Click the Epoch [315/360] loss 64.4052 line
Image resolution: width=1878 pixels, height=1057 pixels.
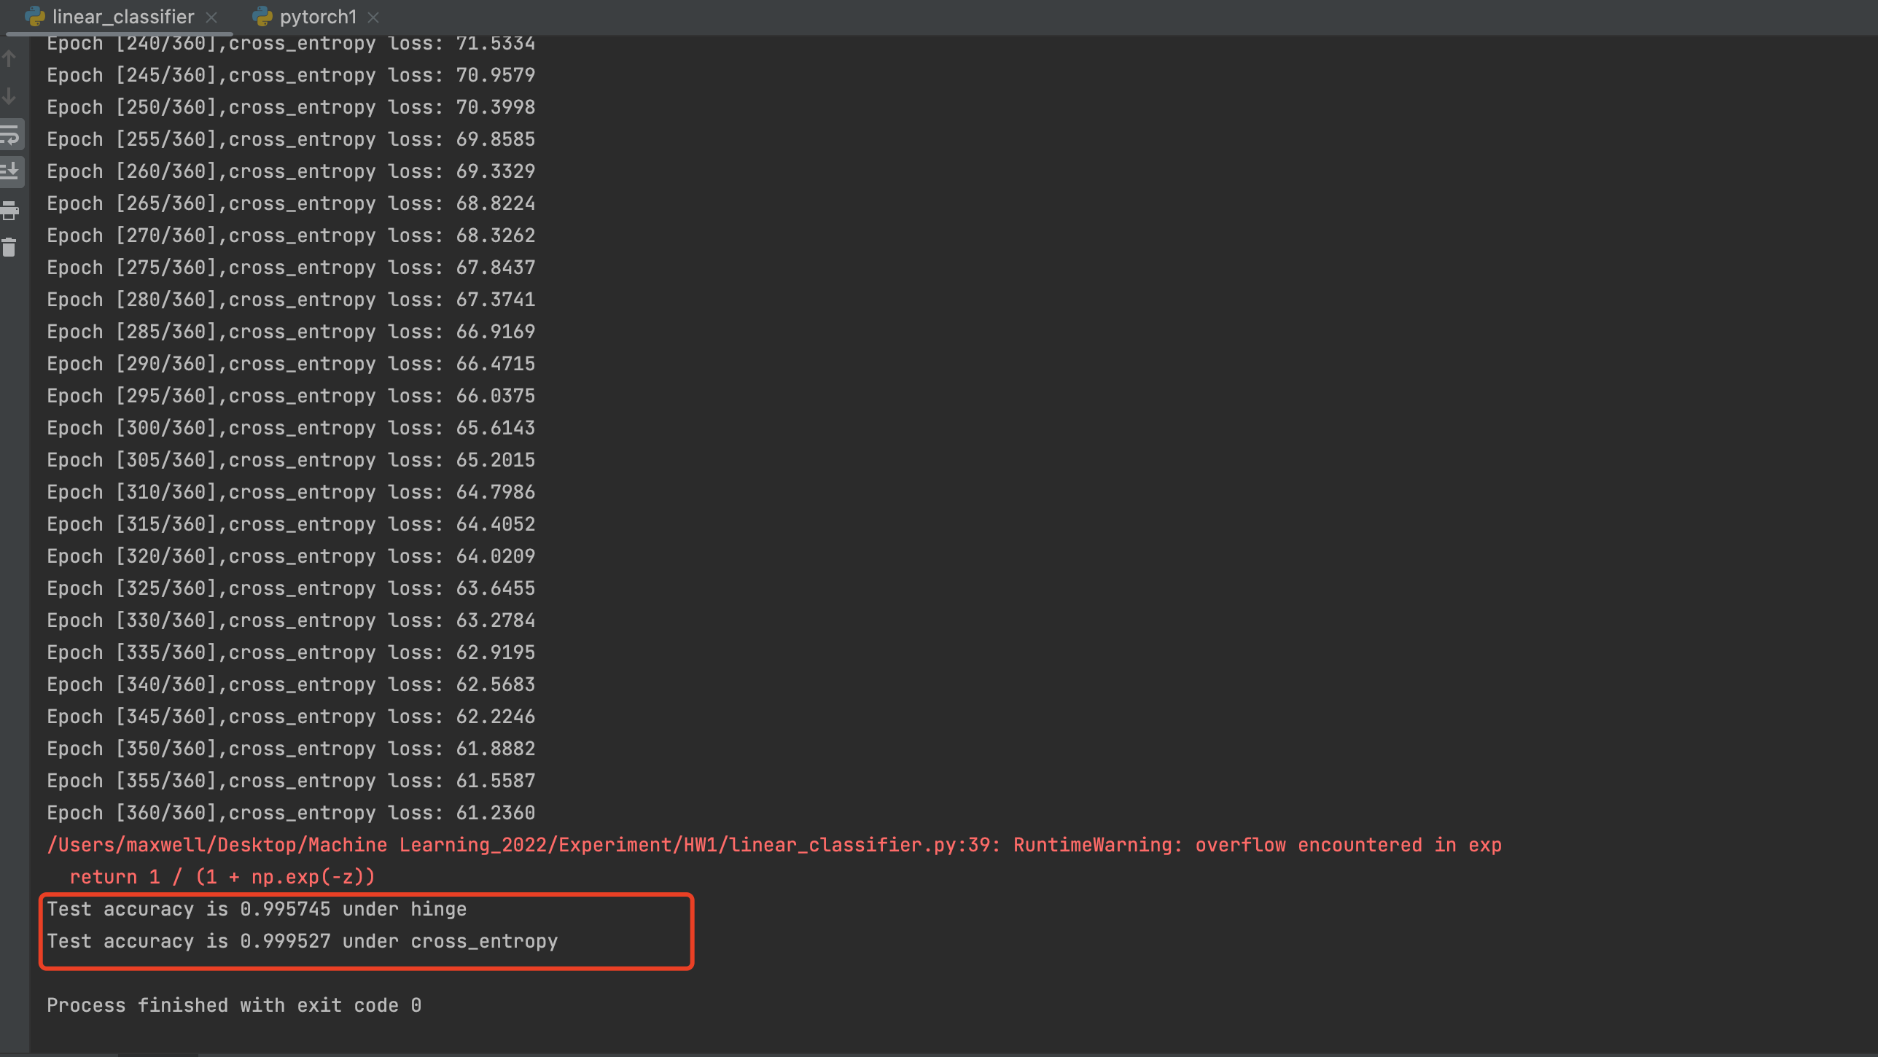291,524
